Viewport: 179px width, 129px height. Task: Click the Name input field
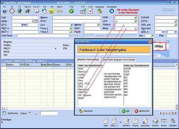pos(76,18)
